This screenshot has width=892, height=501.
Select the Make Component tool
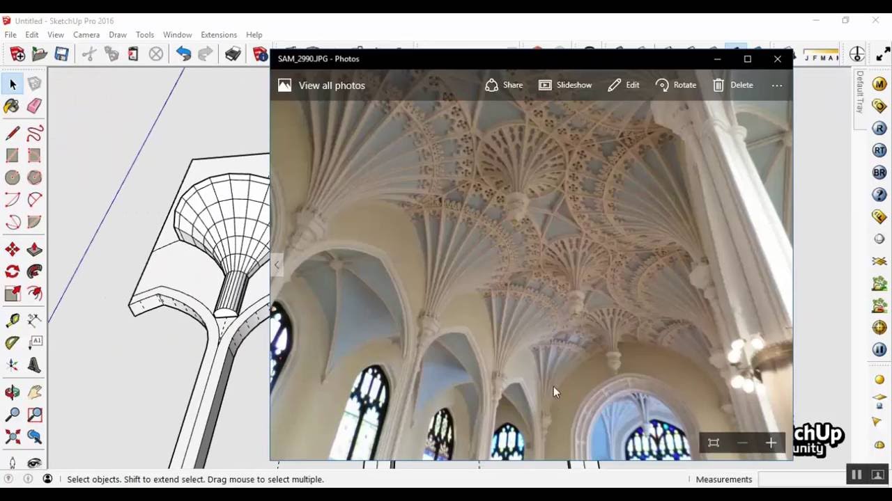click(34, 84)
